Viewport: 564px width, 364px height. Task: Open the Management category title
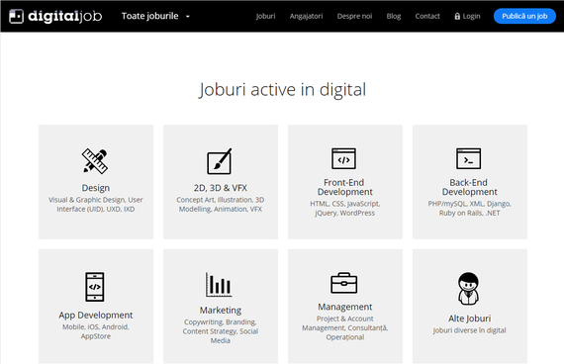click(345, 307)
